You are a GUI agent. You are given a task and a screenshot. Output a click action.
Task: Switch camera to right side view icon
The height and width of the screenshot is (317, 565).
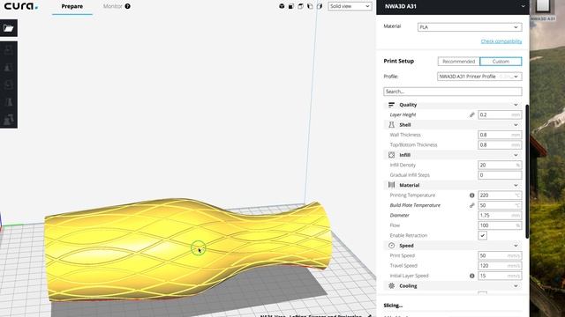pyautogui.click(x=320, y=6)
